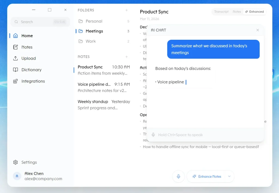The width and height of the screenshot is (279, 193).
Task: Open the Weekly standup note
Action: [x=104, y=105]
